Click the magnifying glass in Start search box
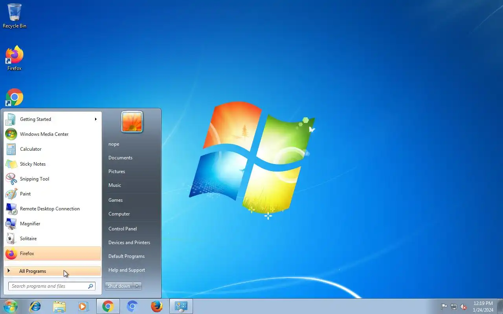This screenshot has width=503, height=314. 91,286
